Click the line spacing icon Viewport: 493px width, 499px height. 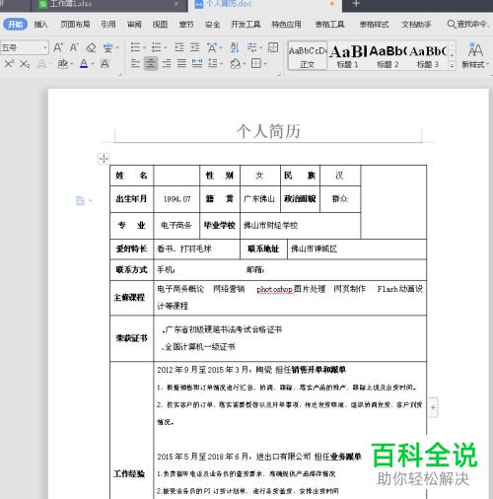[x=213, y=63]
